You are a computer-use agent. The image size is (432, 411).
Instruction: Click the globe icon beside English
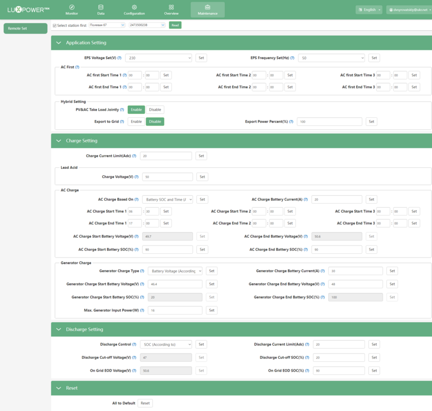coord(360,10)
